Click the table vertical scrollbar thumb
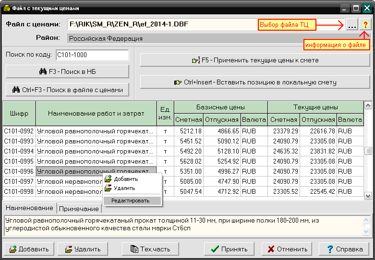Screen dimensions: 375x260 [x=368, y=151]
